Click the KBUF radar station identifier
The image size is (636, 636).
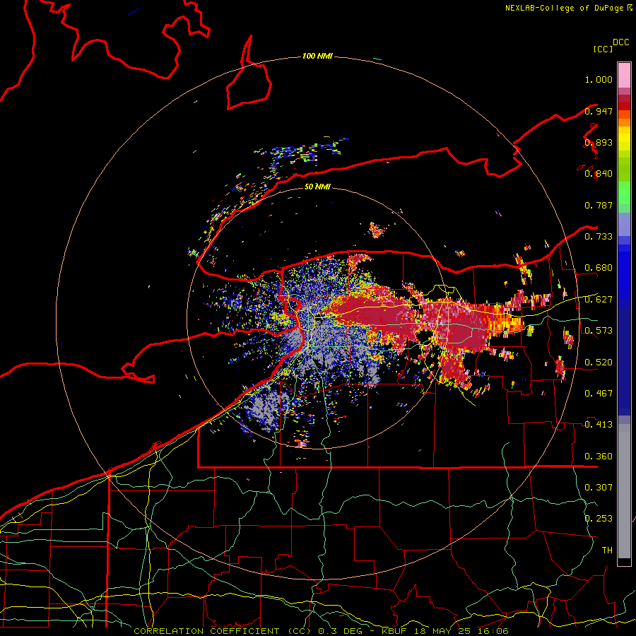tap(396, 631)
